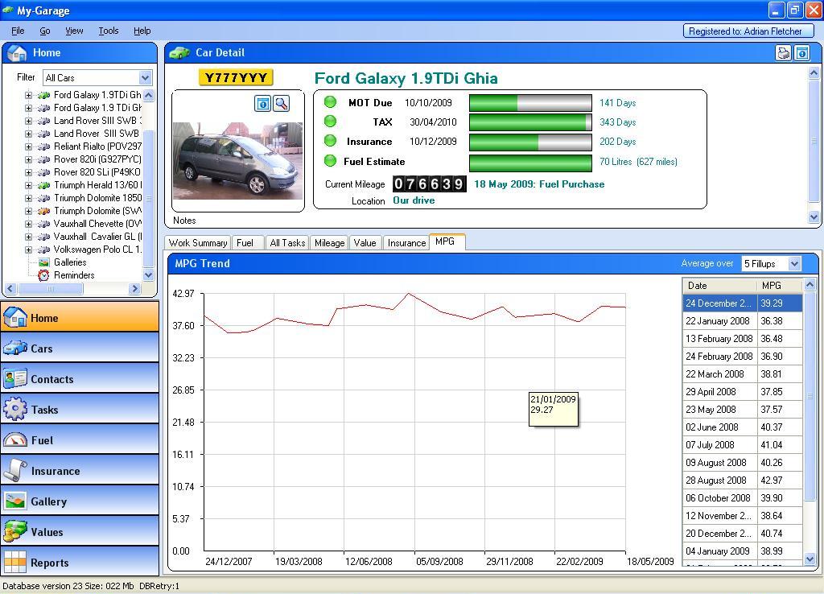Viewport: 824px width, 594px height.
Task: Select Reminders in the car tree
Action: 74,275
